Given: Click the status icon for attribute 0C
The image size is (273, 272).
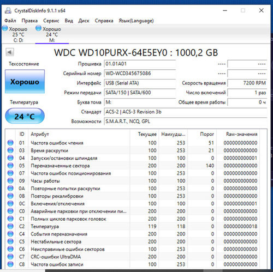Looking at the screenshot, I should click(10, 204).
